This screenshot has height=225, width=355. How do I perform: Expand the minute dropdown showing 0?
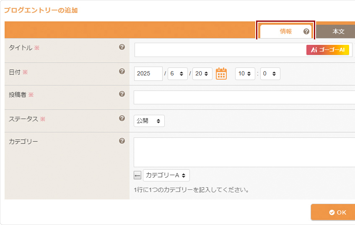(x=270, y=74)
